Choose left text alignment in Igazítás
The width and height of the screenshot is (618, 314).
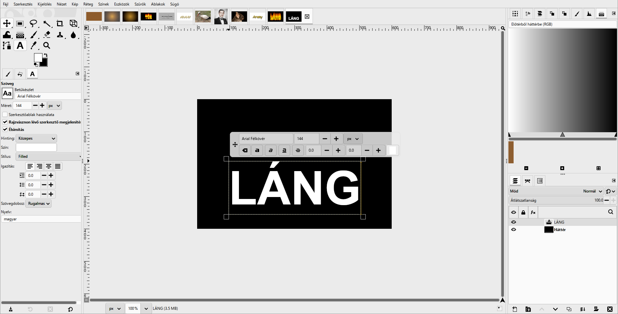pyautogui.click(x=30, y=166)
